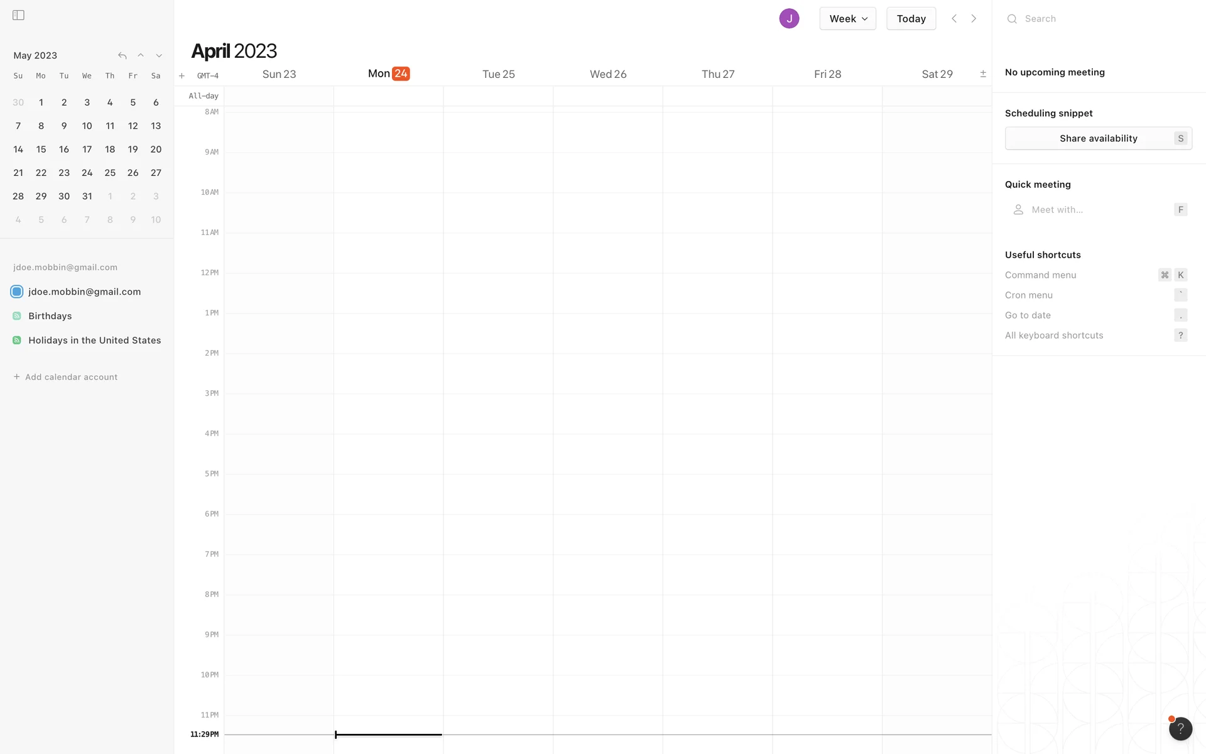
Task: Click the purple J profile avatar
Action: (789, 19)
